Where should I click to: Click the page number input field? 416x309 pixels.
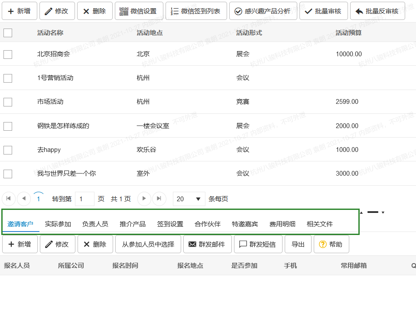84,199
